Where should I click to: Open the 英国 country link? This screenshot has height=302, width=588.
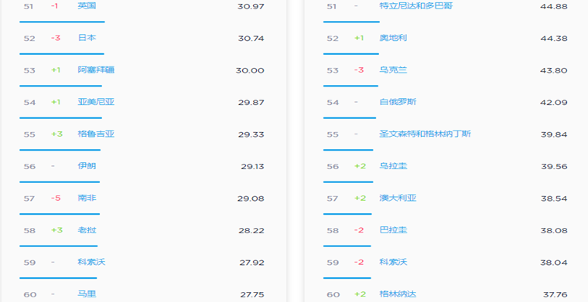87,6
